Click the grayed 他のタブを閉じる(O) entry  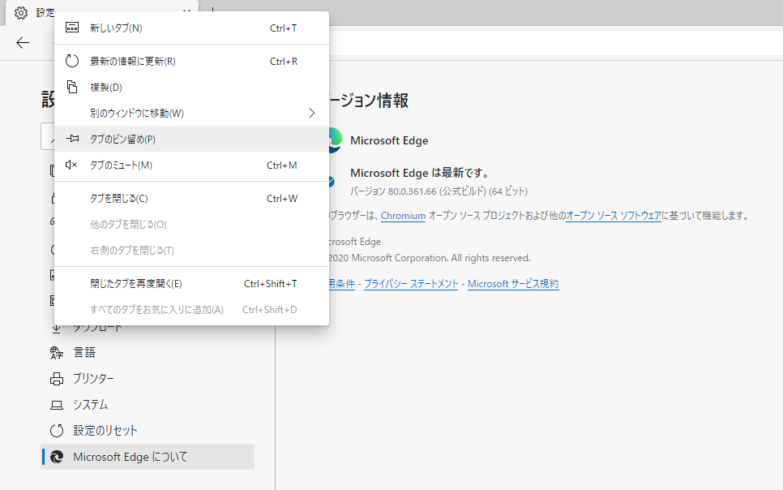pyautogui.click(x=192, y=225)
